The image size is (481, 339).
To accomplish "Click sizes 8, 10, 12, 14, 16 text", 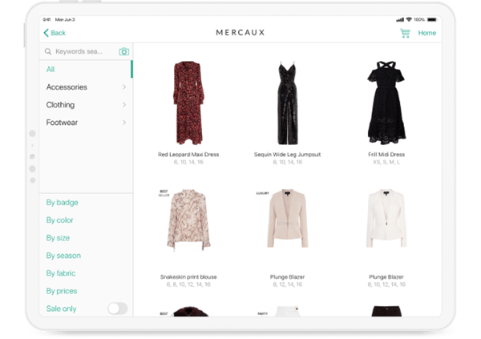I will pos(386,285).
